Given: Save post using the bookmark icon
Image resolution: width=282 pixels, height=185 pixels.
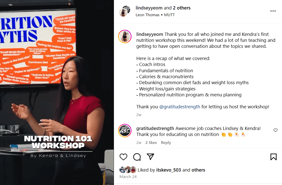Looking at the screenshot, I should [x=273, y=157].
